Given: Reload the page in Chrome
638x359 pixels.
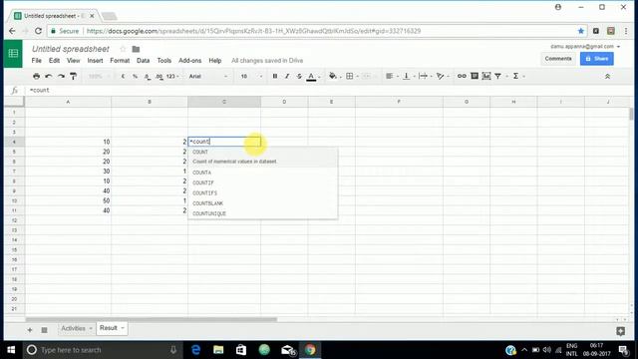Looking at the screenshot, I should pyautogui.click(x=38, y=31).
